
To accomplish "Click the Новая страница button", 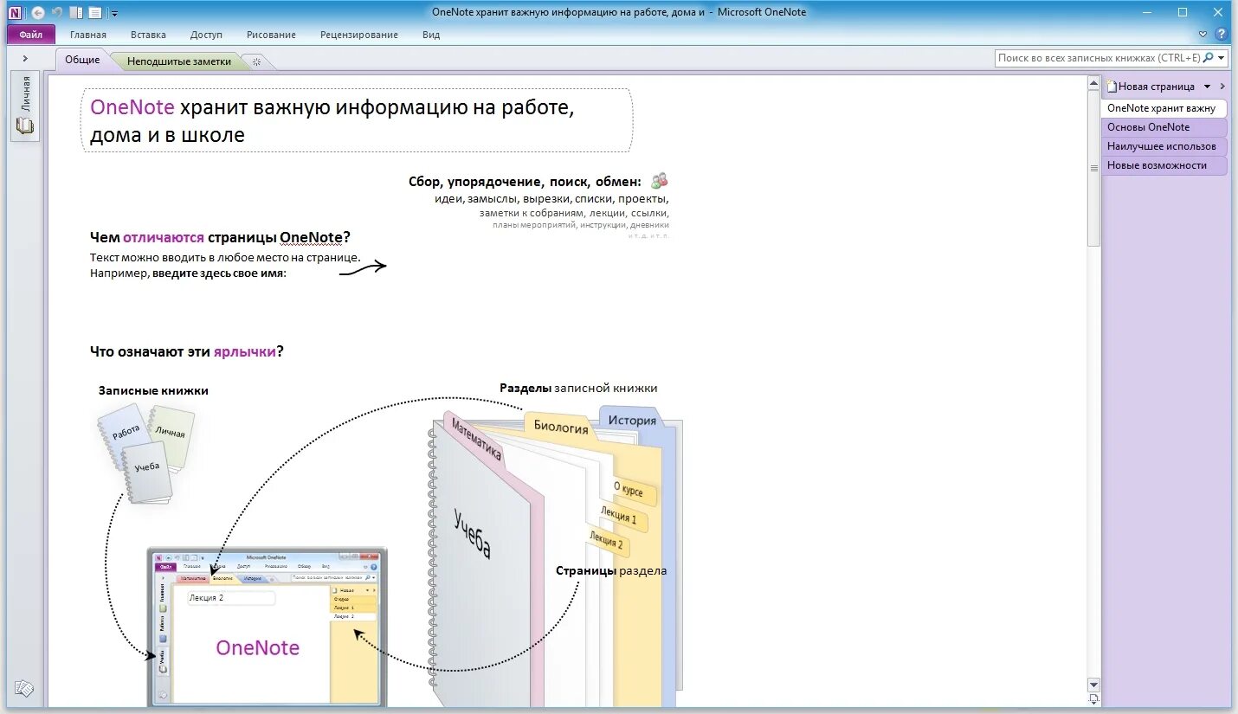I will (x=1151, y=87).
